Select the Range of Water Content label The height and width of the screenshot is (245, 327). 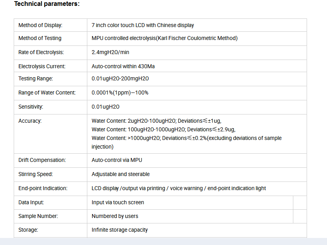click(47, 93)
